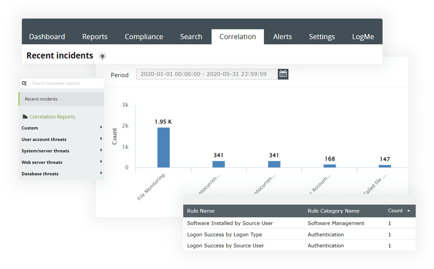This screenshot has width=434, height=269.
Task: Open the Dashboard tab
Action: pyautogui.click(x=47, y=37)
